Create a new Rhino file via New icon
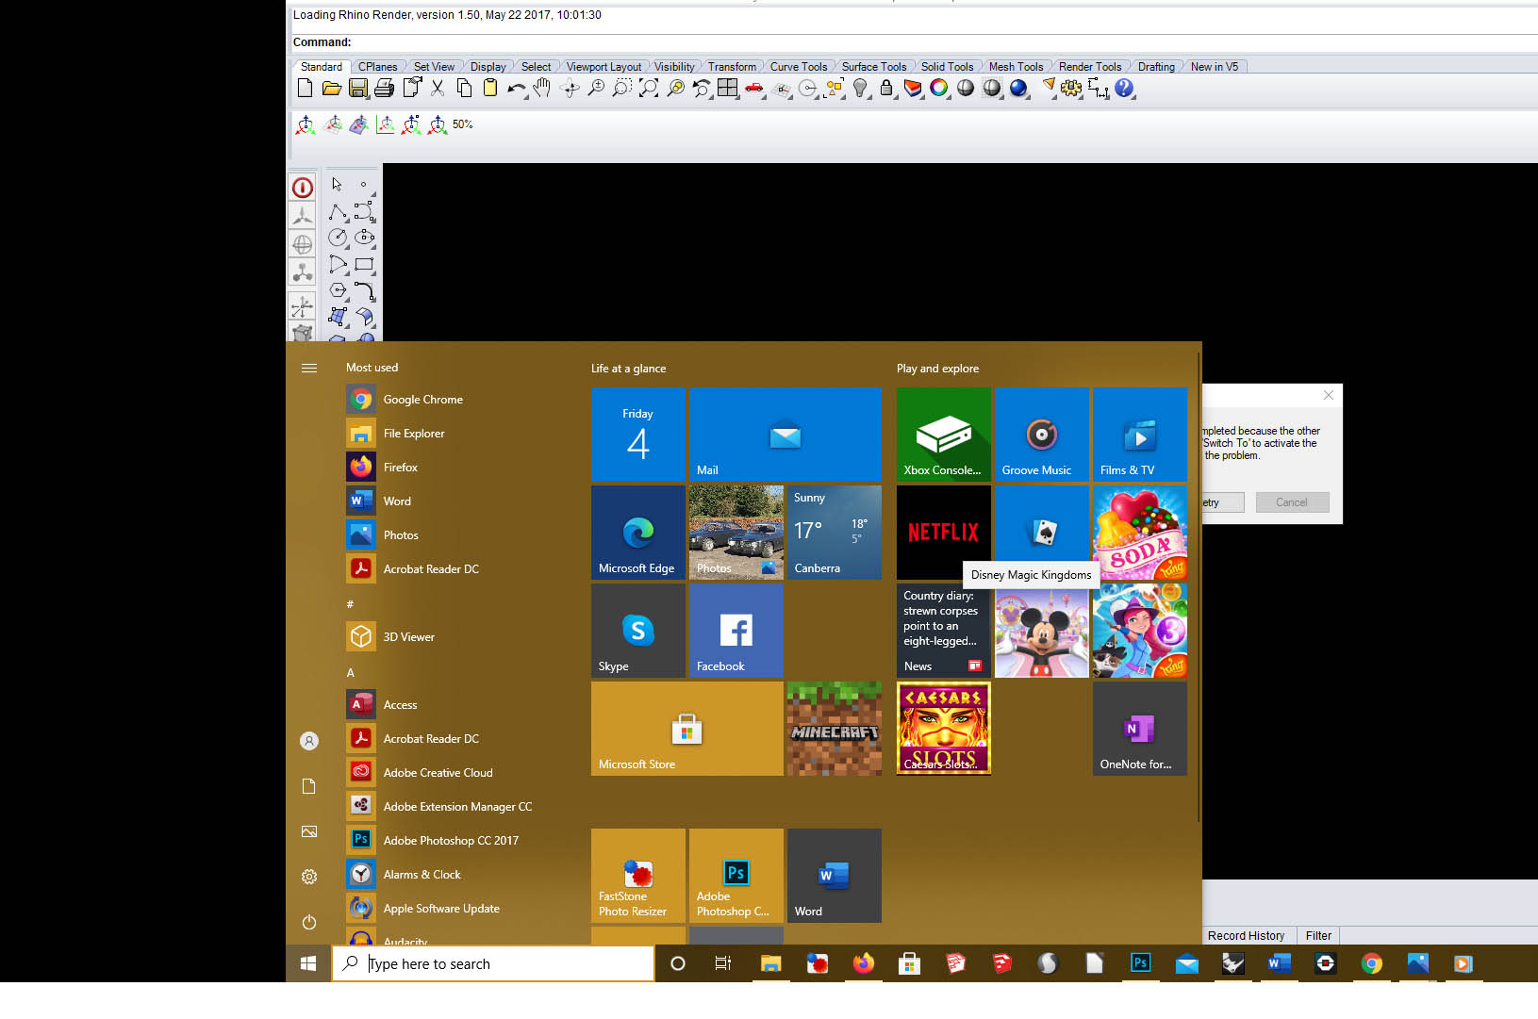 [305, 89]
